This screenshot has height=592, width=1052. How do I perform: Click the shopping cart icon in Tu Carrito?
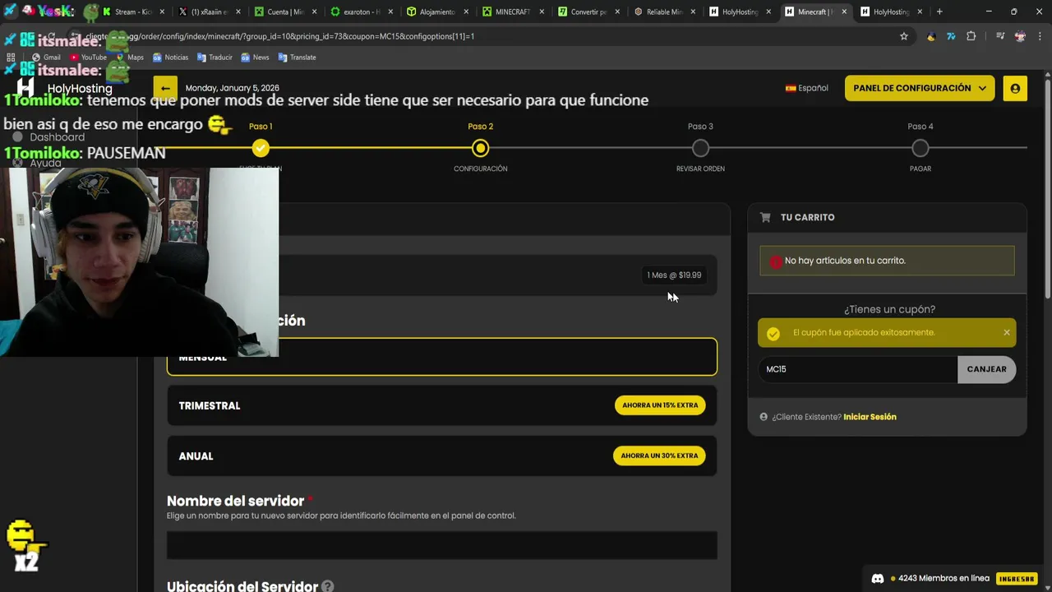[765, 217]
